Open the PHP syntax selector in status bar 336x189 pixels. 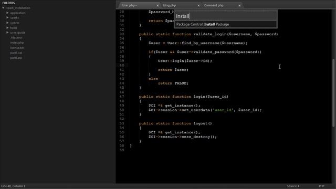(321, 186)
